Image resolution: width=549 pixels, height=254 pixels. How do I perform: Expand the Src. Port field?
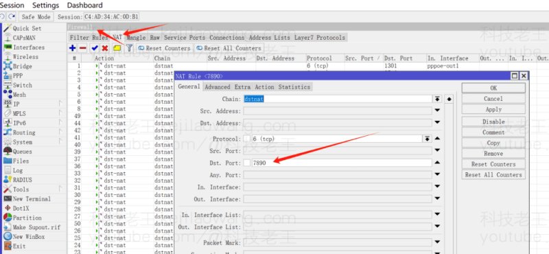coord(437,150)
